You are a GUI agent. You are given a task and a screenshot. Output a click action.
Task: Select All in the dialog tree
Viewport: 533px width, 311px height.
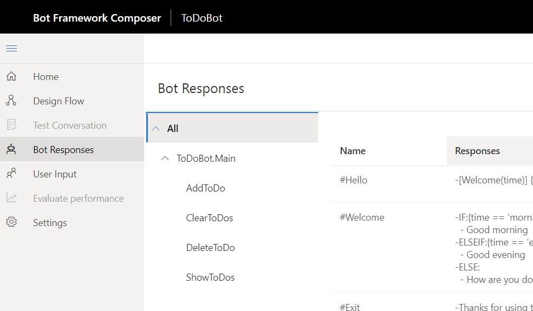tap(232, 128)
